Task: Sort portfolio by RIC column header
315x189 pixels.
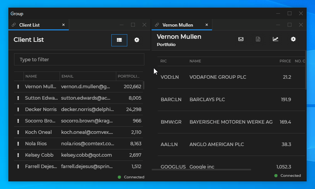Action: click(x=163, y=61)
